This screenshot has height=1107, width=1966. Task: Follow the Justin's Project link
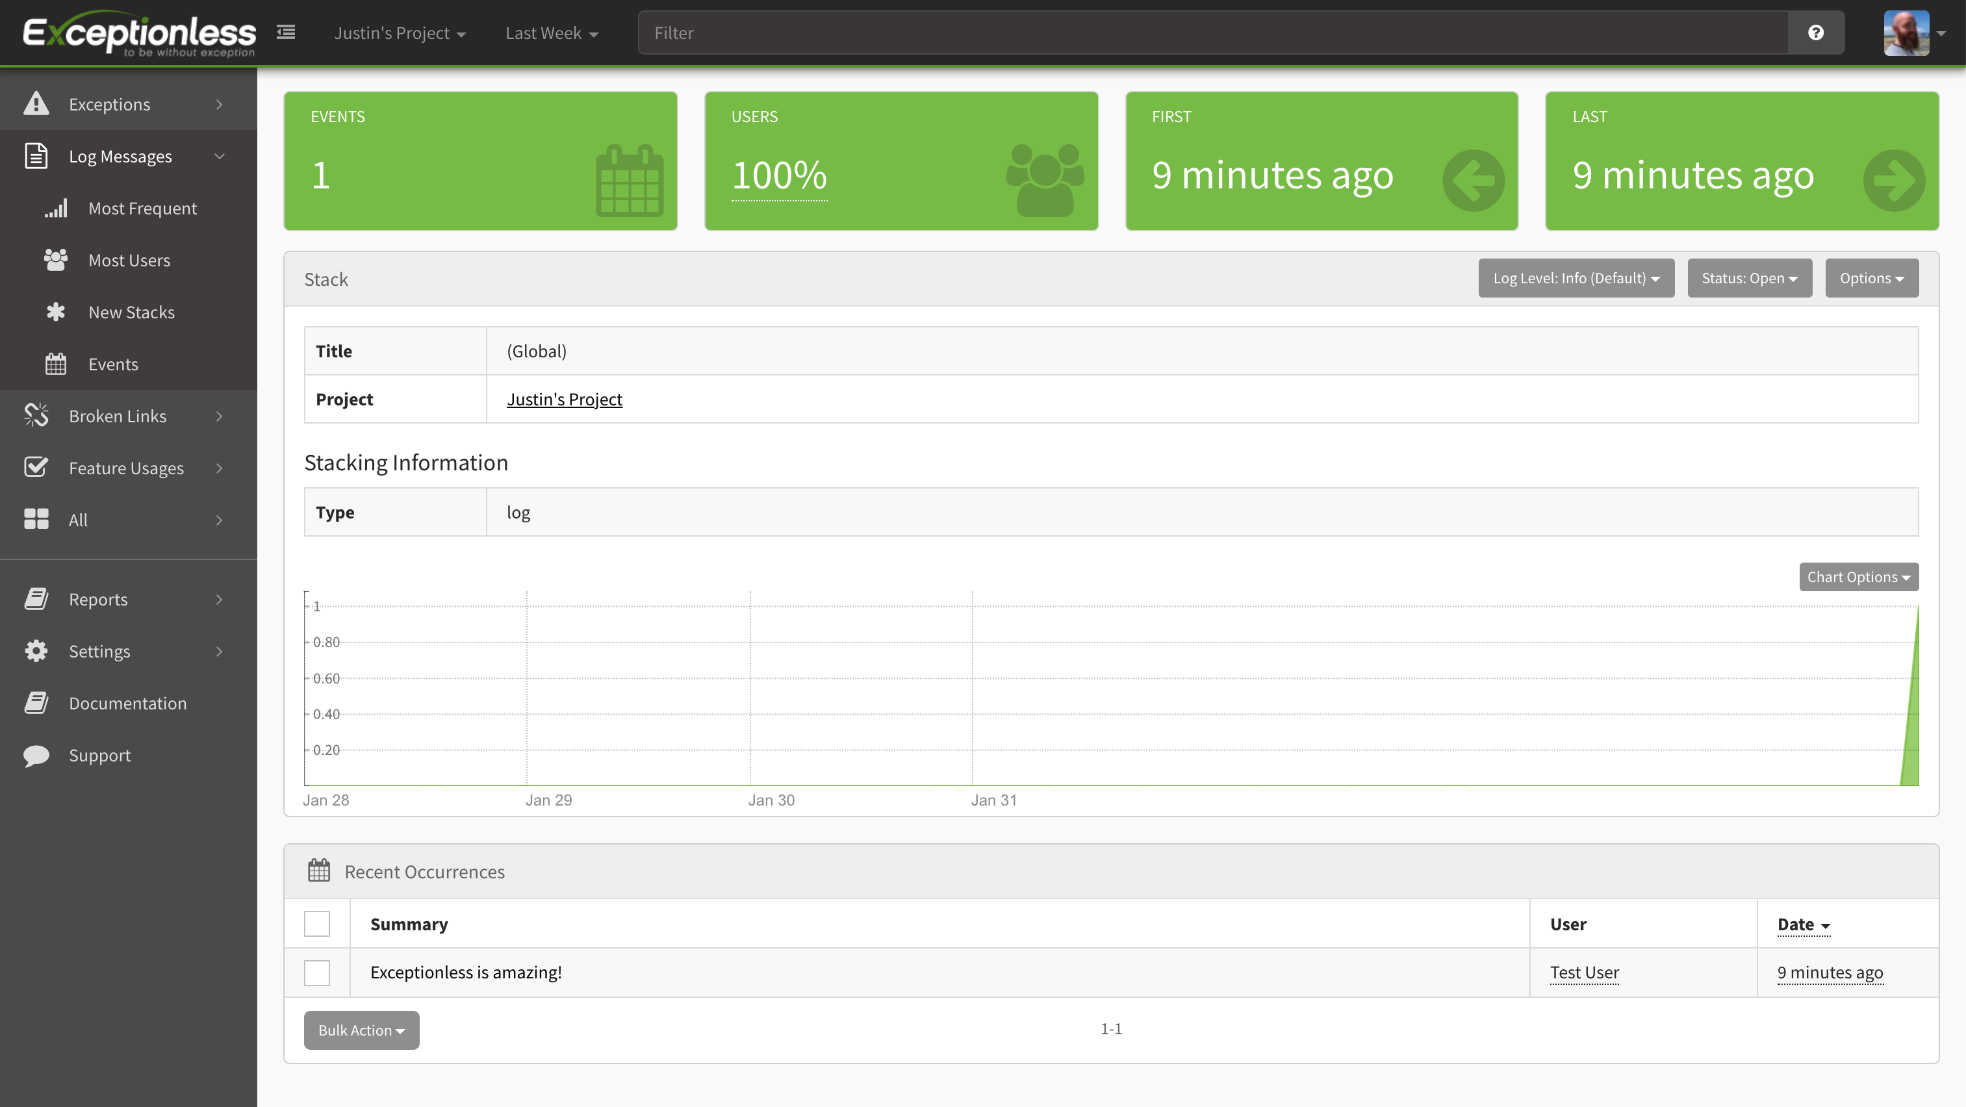564,399
